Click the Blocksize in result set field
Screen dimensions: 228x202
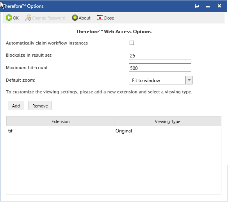(x=160, y=55)
